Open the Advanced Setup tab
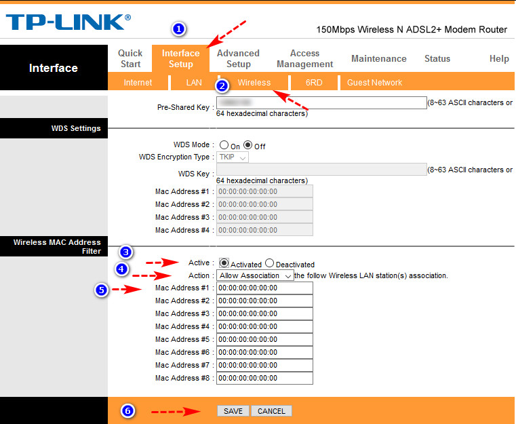 pos(238,58)
